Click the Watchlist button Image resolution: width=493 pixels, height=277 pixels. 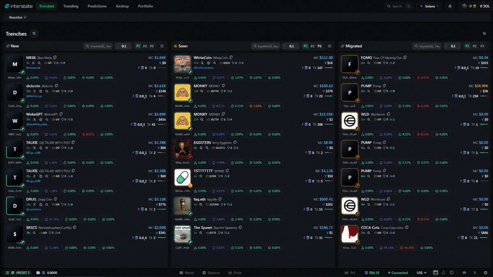point(18,17)
